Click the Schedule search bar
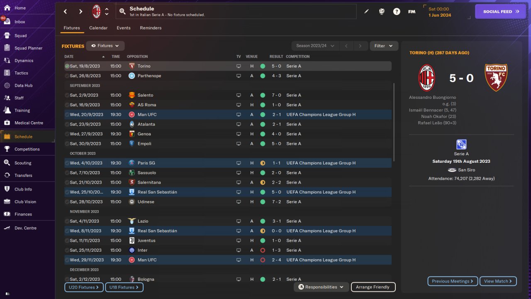 (236, 12)
